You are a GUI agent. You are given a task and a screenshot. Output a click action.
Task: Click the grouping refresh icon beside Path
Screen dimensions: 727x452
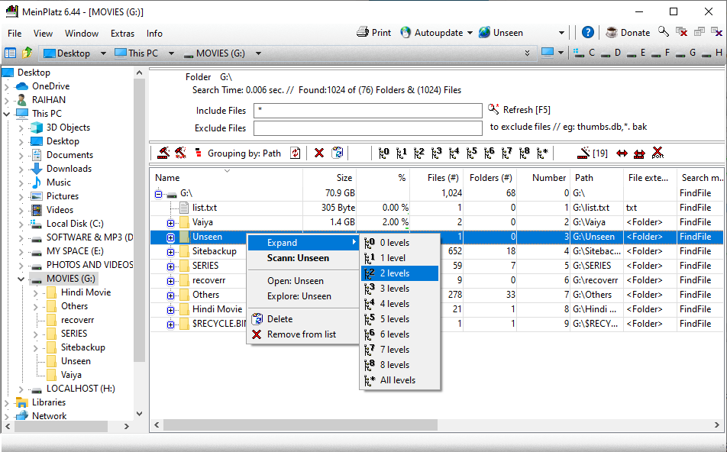click(295, 153)
